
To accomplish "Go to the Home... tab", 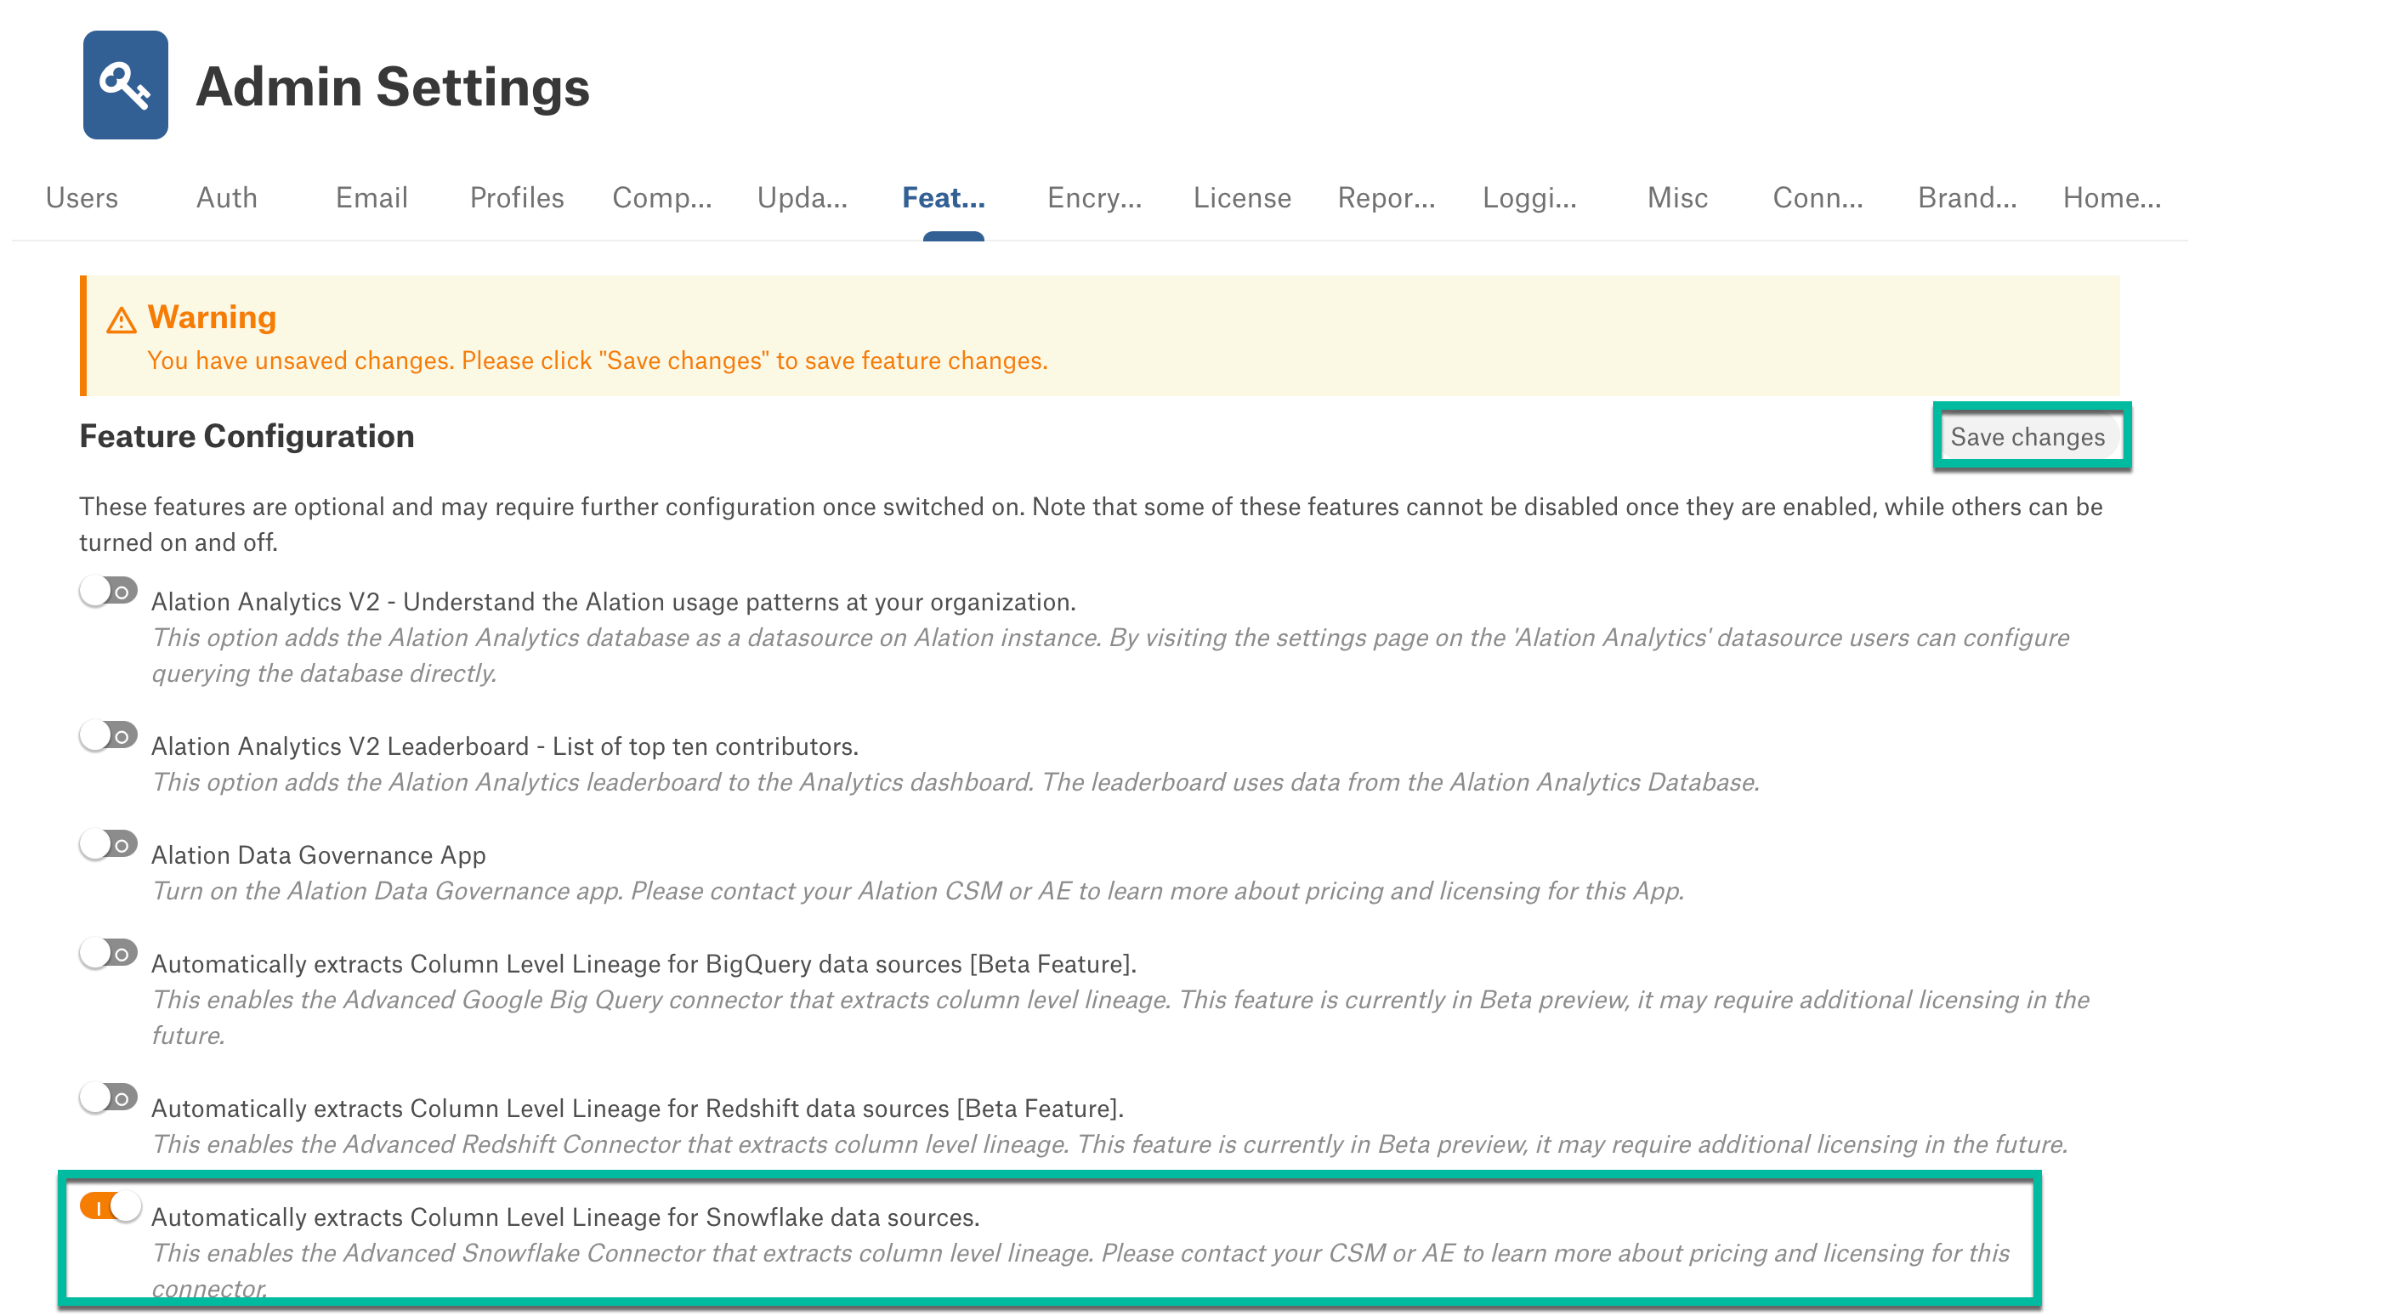I will 2113,198.
